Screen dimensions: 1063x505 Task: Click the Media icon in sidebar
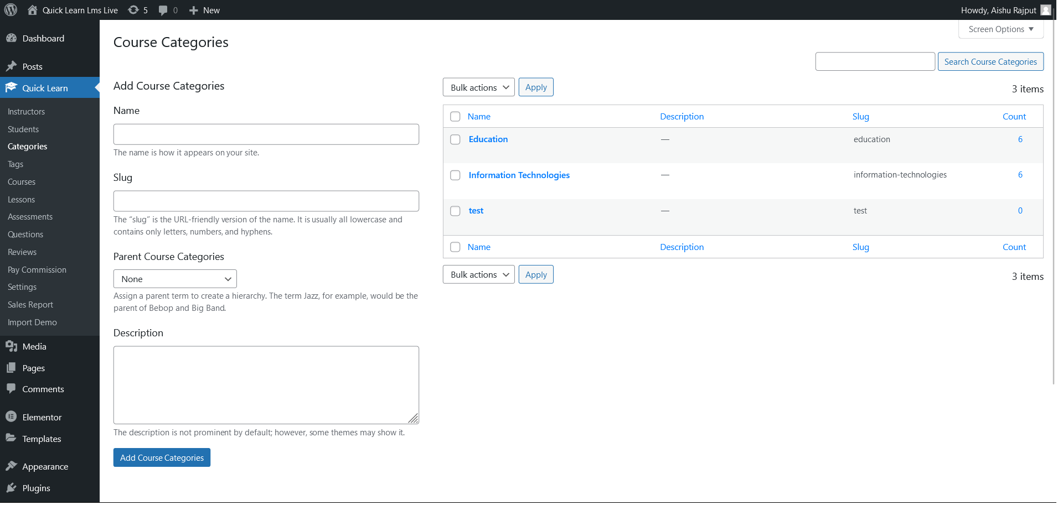coord(11,346)
